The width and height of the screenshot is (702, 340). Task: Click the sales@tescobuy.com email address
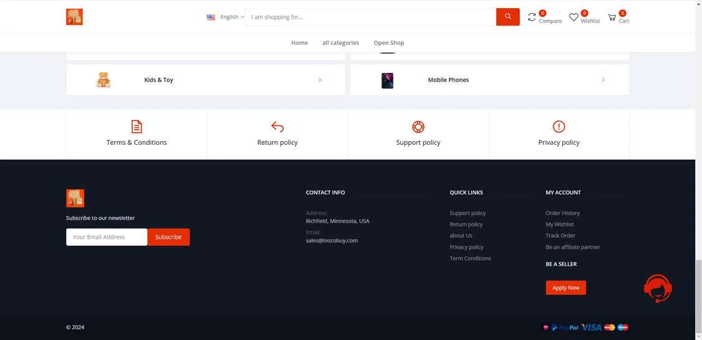click(x=332, y=241)
